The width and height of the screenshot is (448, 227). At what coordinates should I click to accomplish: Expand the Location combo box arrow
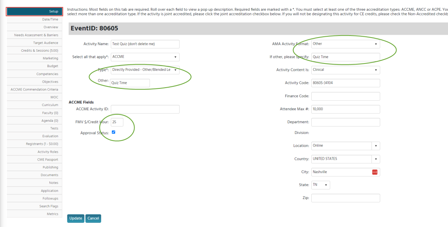[376, 146]
